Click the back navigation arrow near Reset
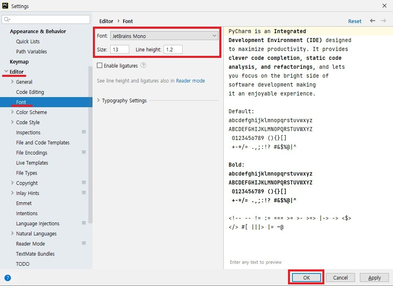This screenshot has height=286, width=393. pyautogui.click(x=372, y=21)
